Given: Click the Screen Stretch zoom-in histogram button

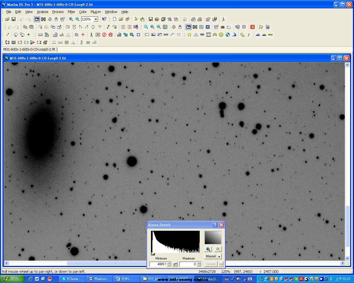Looking at the screenshot, I should tap(208, 249).
